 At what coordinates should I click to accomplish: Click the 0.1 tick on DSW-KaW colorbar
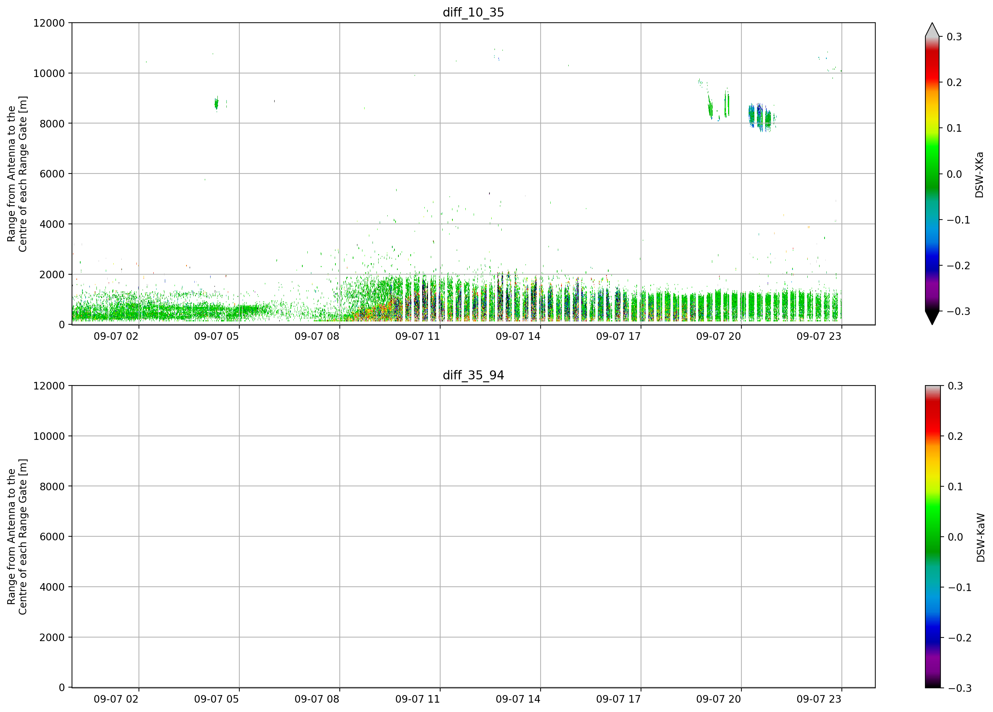point(955,487)
